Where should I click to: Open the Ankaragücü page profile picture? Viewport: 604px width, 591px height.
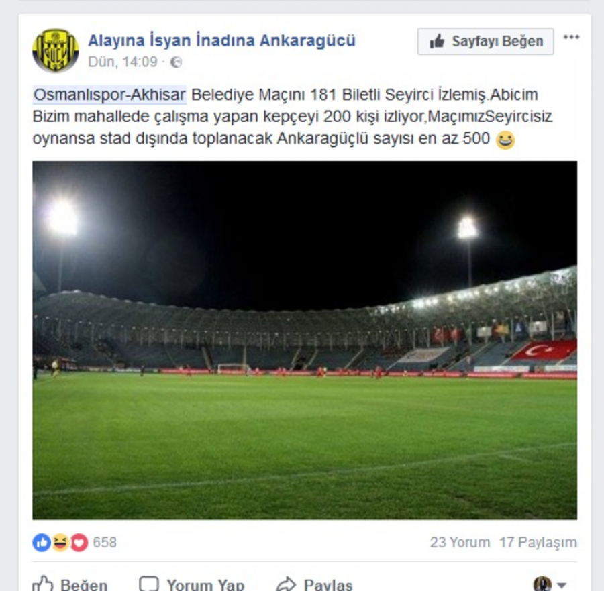[x=56, y=50]
